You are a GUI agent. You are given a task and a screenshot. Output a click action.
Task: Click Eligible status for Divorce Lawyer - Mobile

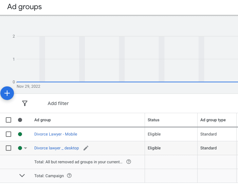click(154, 134)
